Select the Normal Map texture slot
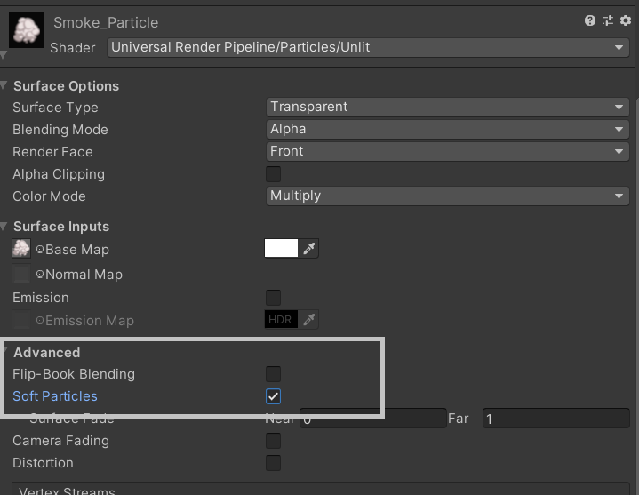 pyautogui.click(x=21, y=275)
